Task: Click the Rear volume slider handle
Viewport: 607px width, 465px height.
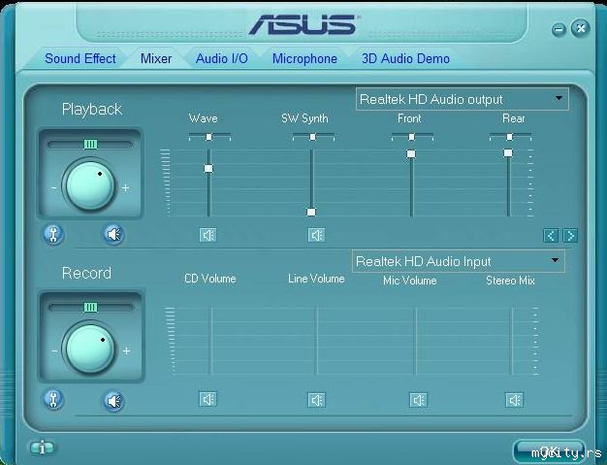Action: 508,153
